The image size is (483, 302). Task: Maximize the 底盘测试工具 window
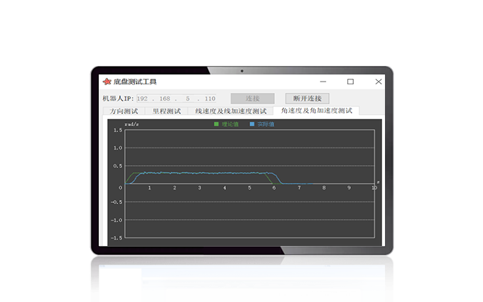point(350,82)
